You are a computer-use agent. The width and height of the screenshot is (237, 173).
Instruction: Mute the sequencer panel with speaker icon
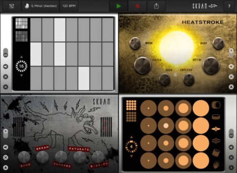6,66
